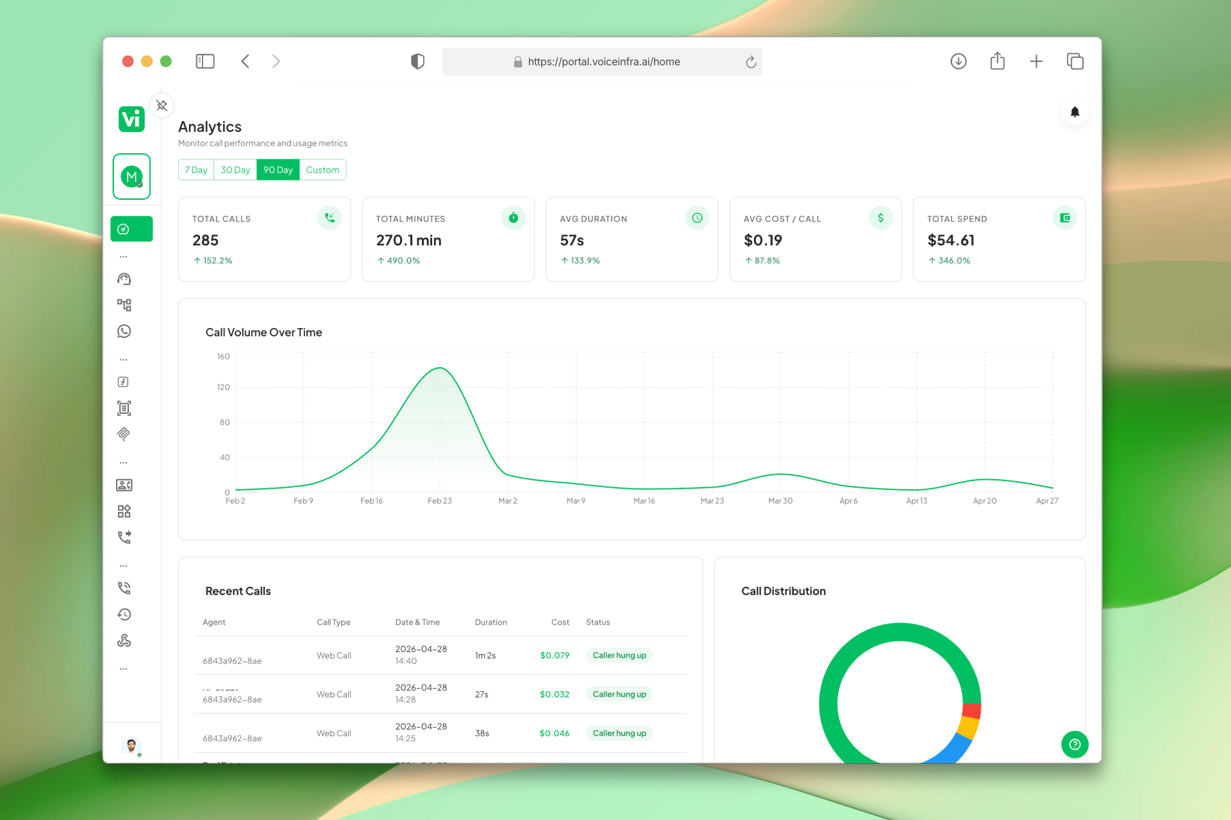Click the Cost column header
Viewport: 1231px width, 820px height.
click(x=560, y=622)
